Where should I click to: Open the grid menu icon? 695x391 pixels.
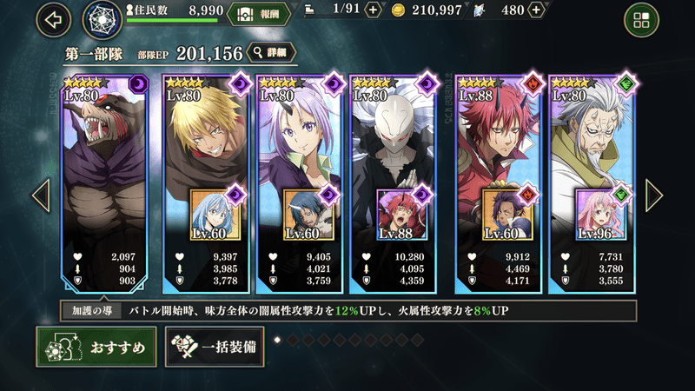641,20
